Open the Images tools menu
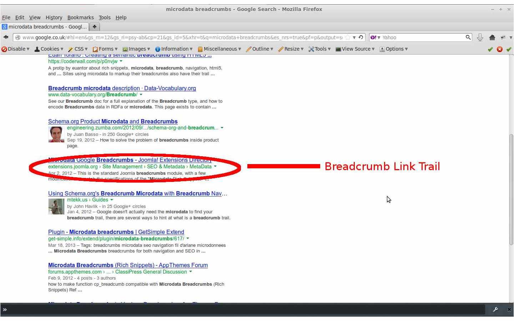 point(135,49)
